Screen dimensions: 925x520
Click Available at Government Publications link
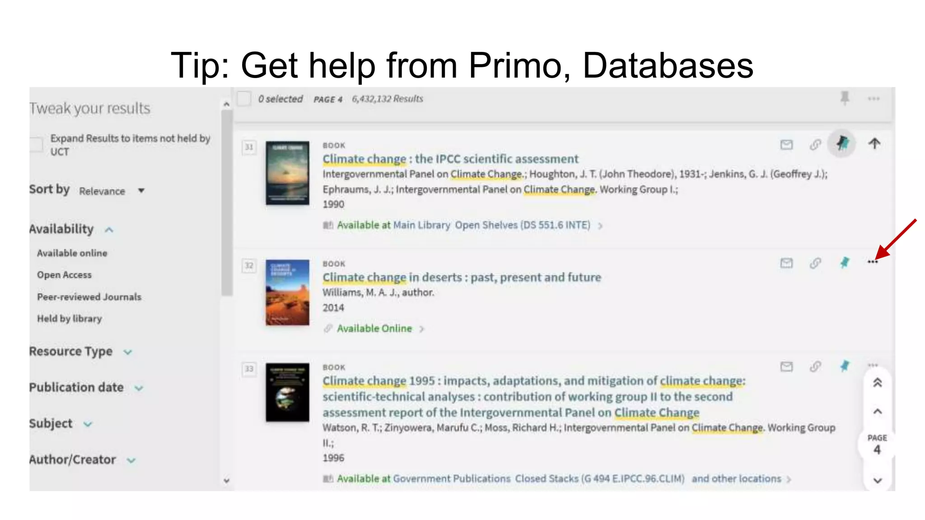pos(510,478)
